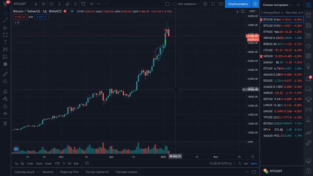Start bar replay with rewind icon
313x176 pixels.
pos(91,4)
